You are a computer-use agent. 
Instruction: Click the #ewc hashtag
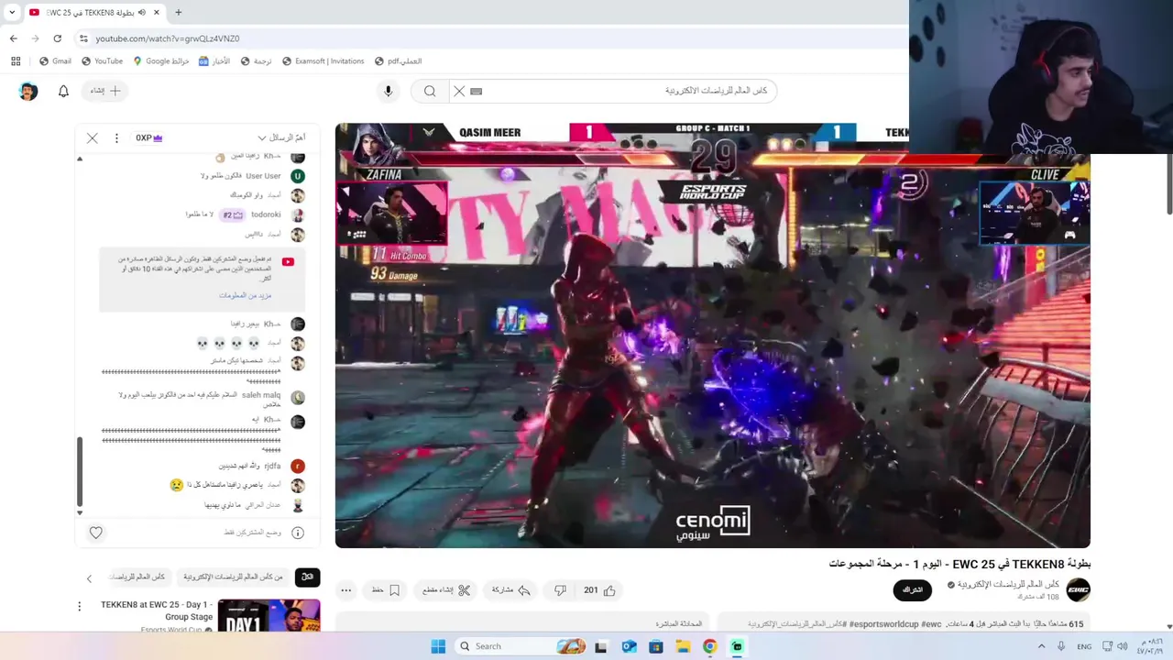(x=931, y=624)
